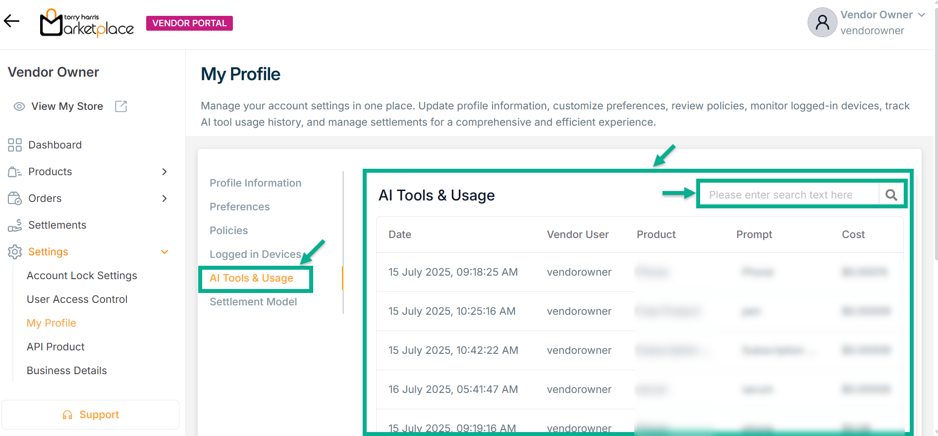This screenshot has height=436, width=938.
Task: Click the user avatar icon
Action: pos(822,22)
